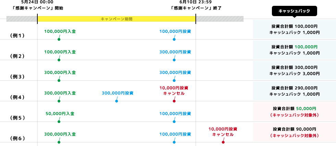336x146 pixels.
Task: Click the 投資合計額 290,000円 result box
Action: coord(294,91)
